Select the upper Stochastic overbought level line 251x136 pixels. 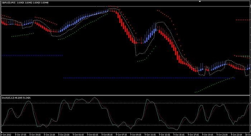point(125,103)
